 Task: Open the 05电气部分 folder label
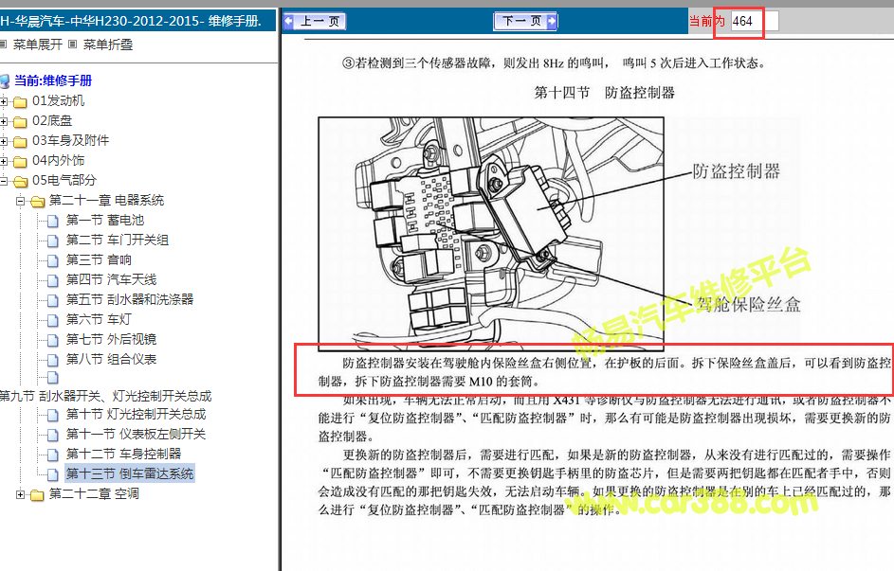(x=64, y=181)
